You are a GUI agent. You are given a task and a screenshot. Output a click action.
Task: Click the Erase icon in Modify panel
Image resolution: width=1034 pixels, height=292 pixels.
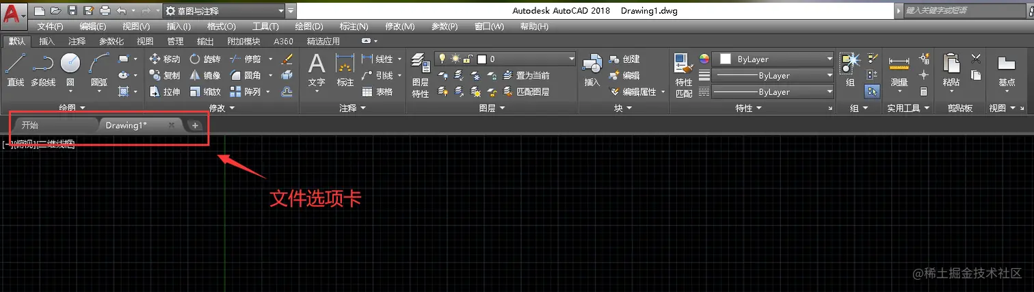coord(287,59)
